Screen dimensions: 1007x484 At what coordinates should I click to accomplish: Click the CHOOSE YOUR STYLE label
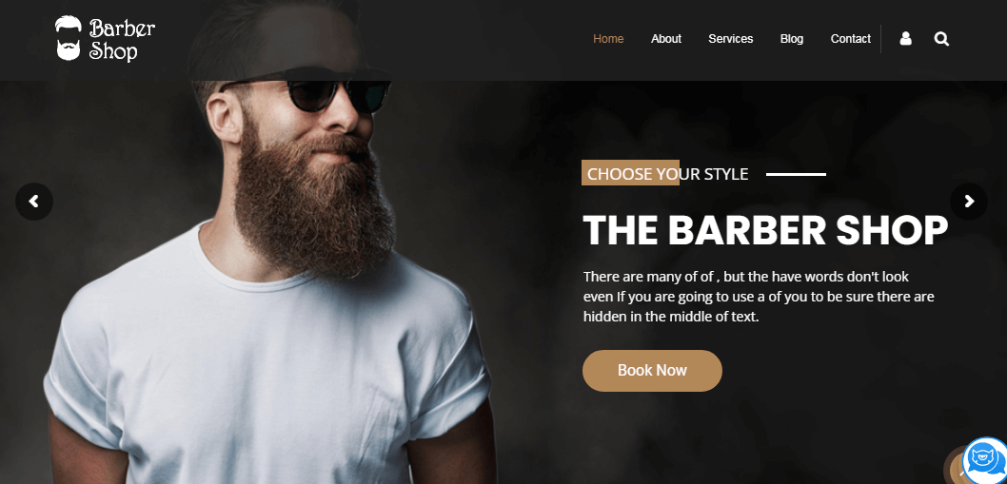tap(668, 174)
